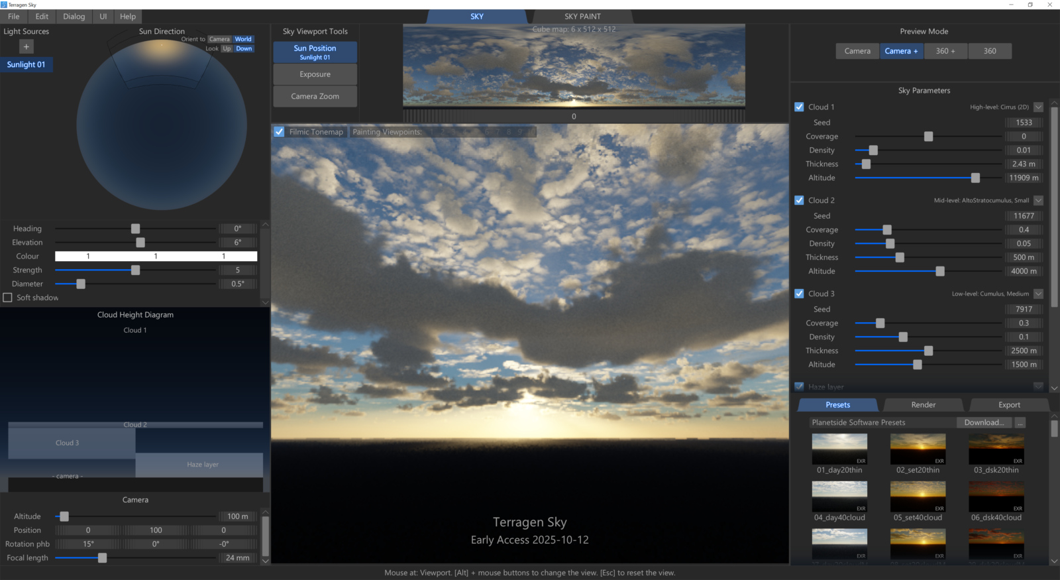1060x580 pixels.
Task: Click the ellipsis button beside Download
Action: click(1020, 422)
